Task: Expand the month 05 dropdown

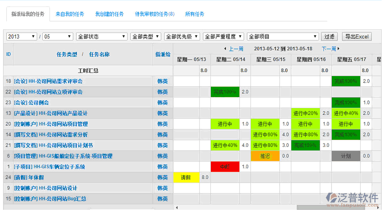Action: coord(58,37)
